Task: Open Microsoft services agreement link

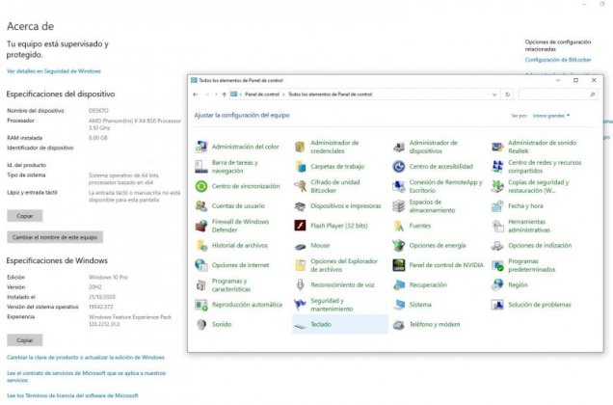Action: click(x=86, y=376)
